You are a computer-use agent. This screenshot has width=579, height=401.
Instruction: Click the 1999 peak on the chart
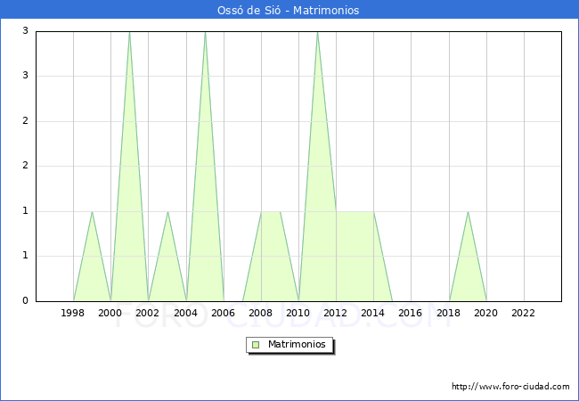(93, 212)
